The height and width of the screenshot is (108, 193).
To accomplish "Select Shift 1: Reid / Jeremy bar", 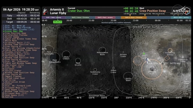I will [x=54, y=17].
